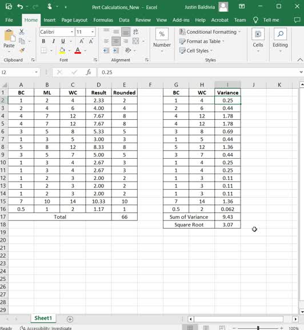The height and width of the screenshot is (330, 304).
Task: Click Merge & Center icon
Action: [x=136, y=41]
